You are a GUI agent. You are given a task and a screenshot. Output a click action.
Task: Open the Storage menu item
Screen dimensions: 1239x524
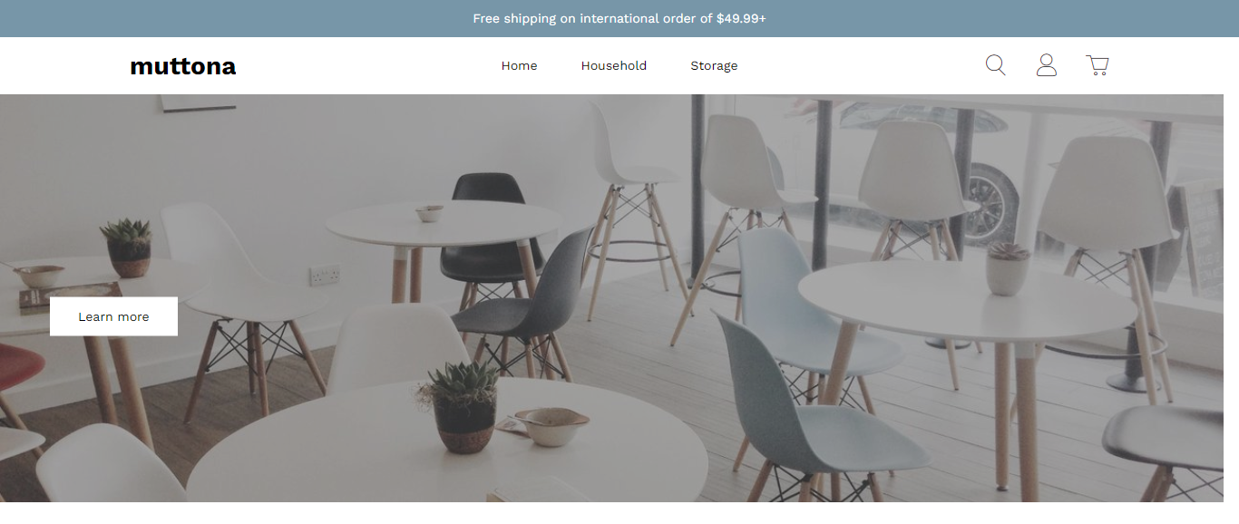714,65
